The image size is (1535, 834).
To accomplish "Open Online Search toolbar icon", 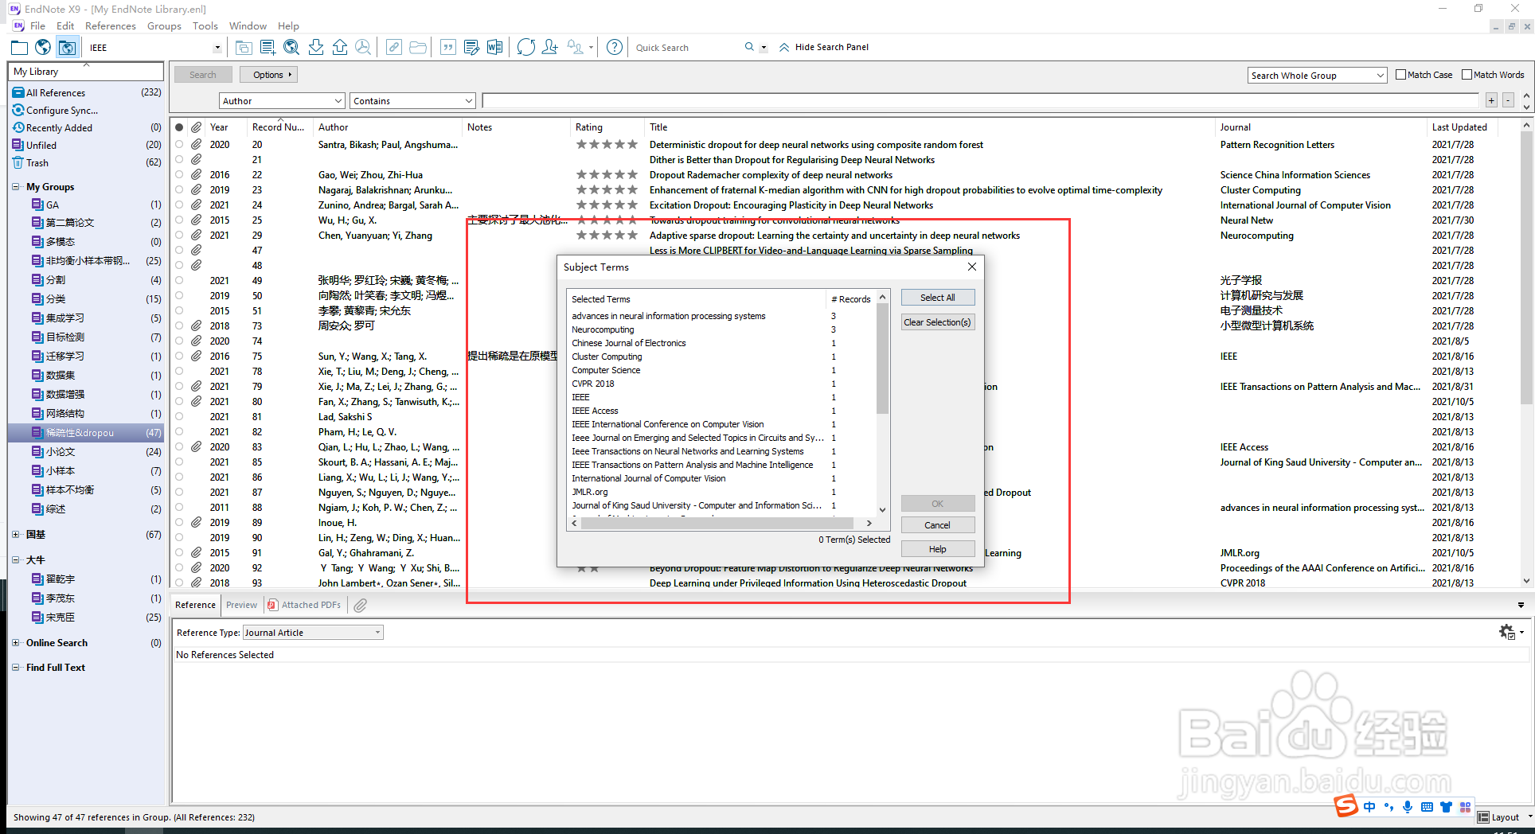I will (291, 48).
